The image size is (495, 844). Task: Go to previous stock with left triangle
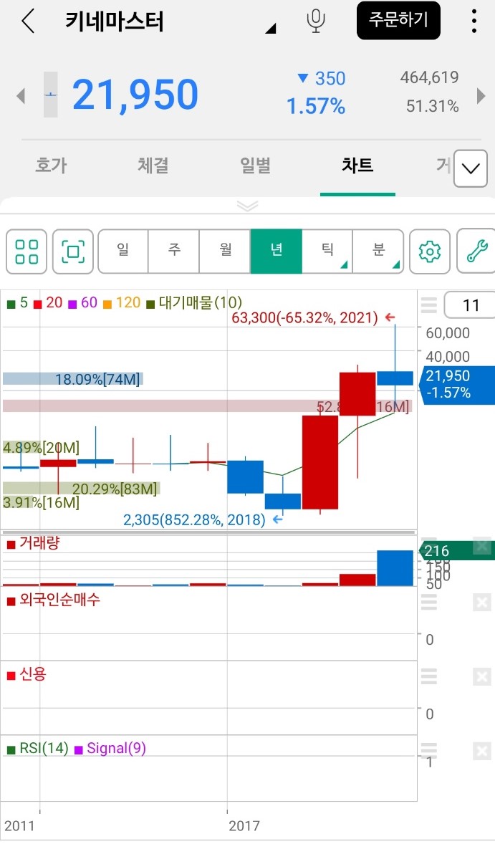coord(21,96)
